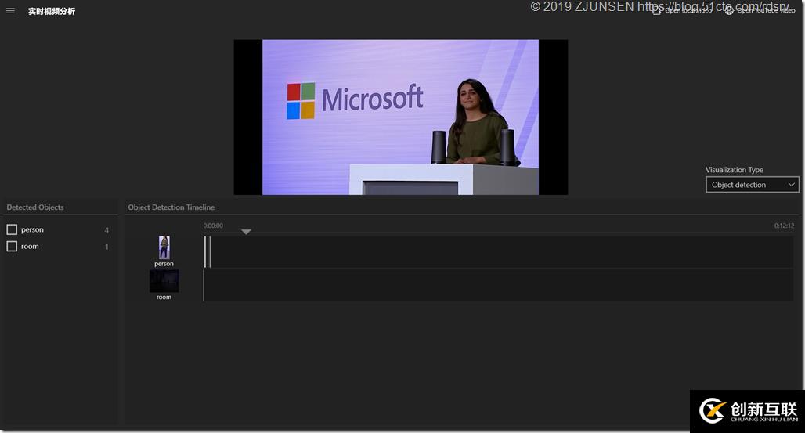Check the room checkbox
Viewport: 805px width, 433px height.
(12, 247)
